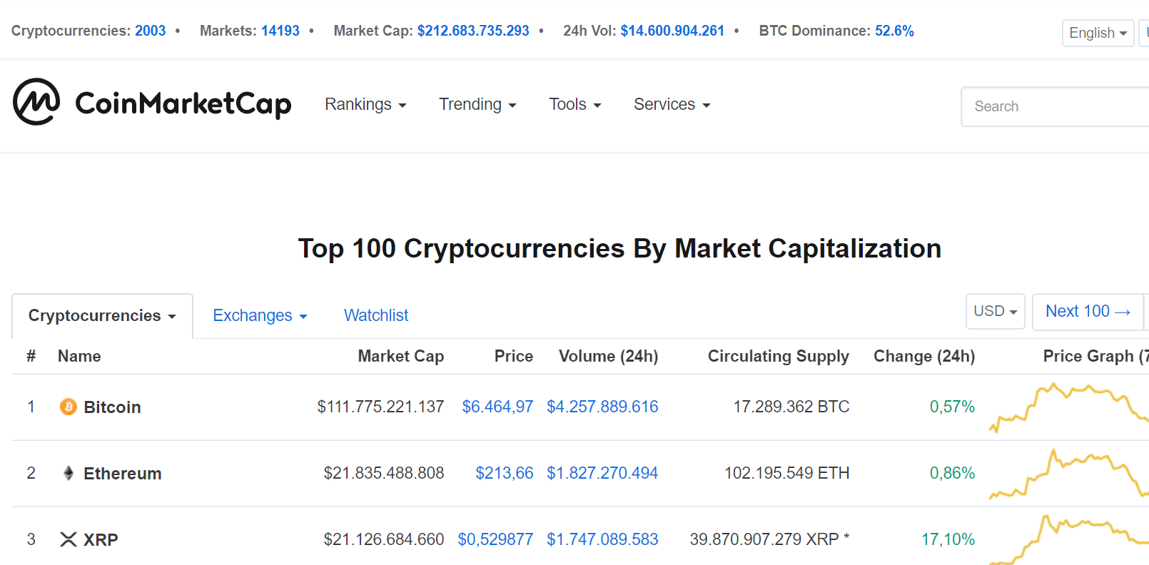Sort the table by the Market Cap column
This screenshot has height=565, width=1149.
pos(400,356)
